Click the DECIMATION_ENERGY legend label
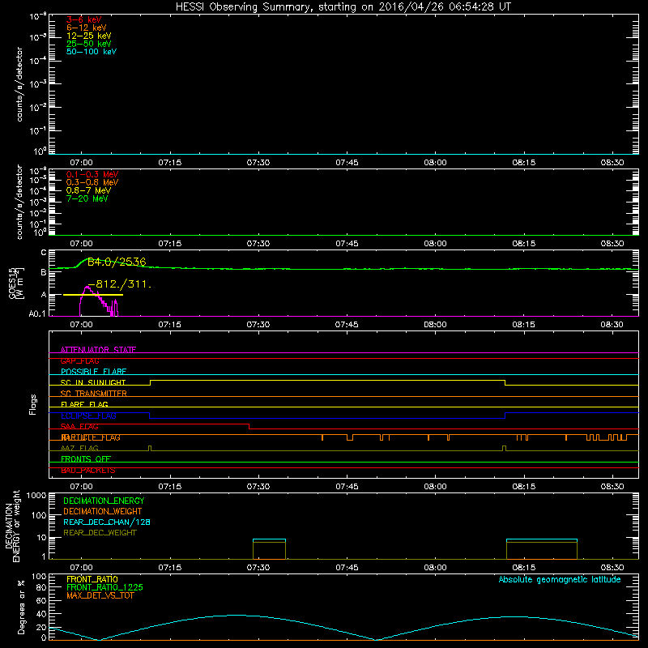This screenshot has height=648, width=648. click(x=104, y=501)
